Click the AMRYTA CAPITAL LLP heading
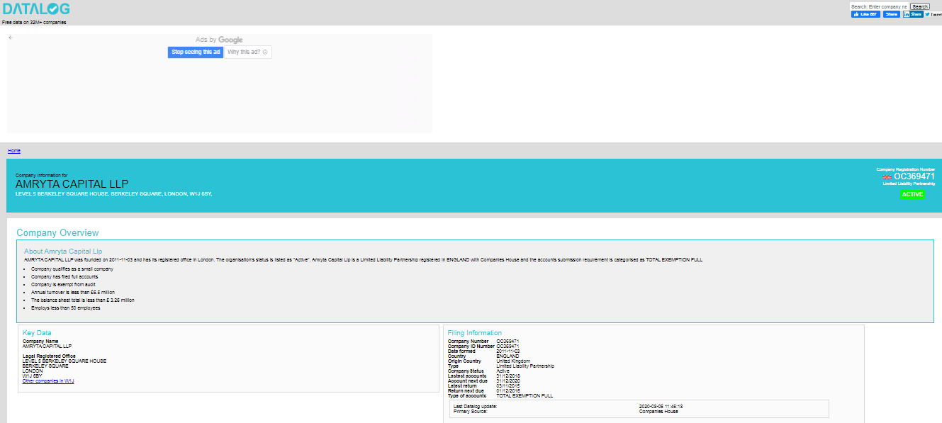Viewport: 942px width, 423px height. [72, 184]
